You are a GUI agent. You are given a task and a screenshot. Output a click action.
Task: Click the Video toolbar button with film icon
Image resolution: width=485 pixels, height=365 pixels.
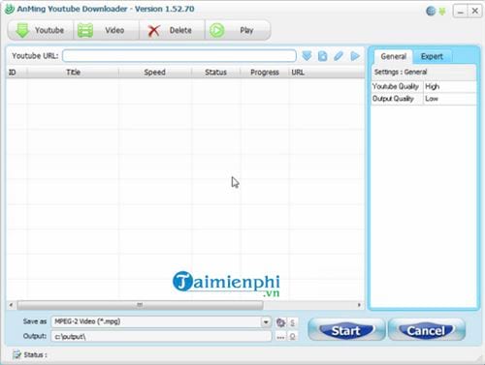point(107,30)
